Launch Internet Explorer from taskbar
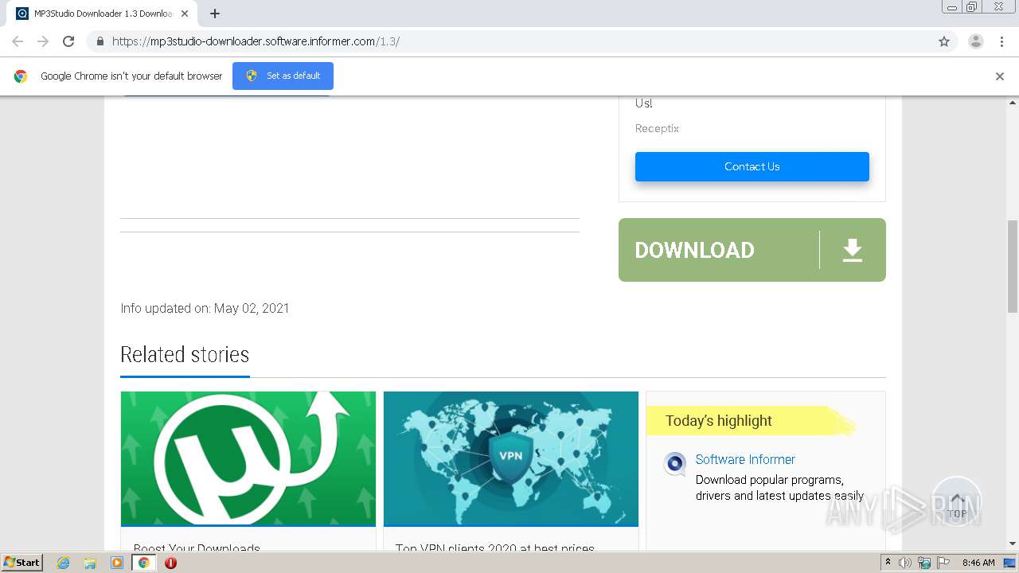Image resolution: width=1019 pixels, height=573 pixels. point(64,563)
